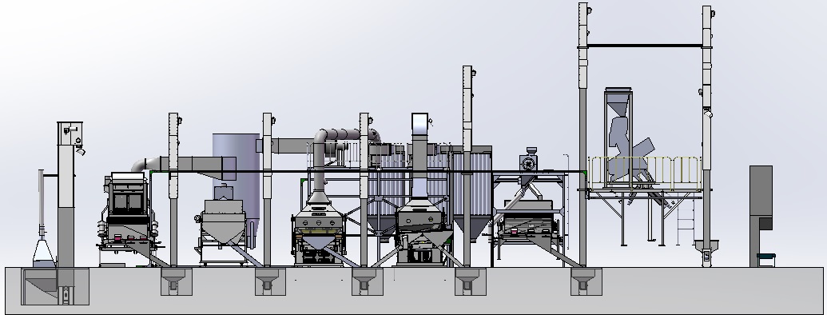Click the underground elevator boot beneath the grader

pyautogui.click(x=586, y=281)
